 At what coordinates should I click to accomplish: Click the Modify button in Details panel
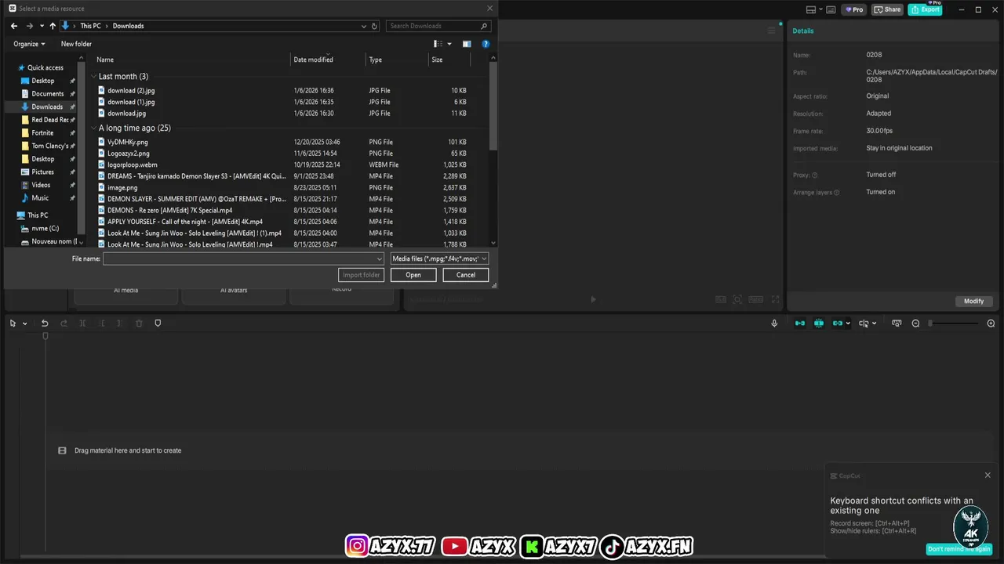[973, 301]
